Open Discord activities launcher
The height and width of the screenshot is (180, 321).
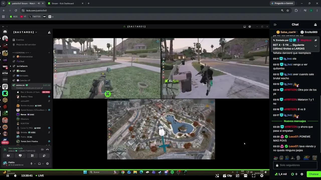[32, 155]
